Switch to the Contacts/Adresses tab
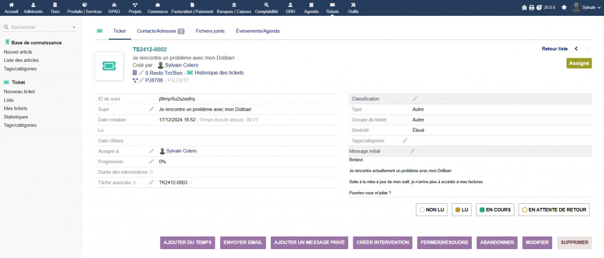 160,31
